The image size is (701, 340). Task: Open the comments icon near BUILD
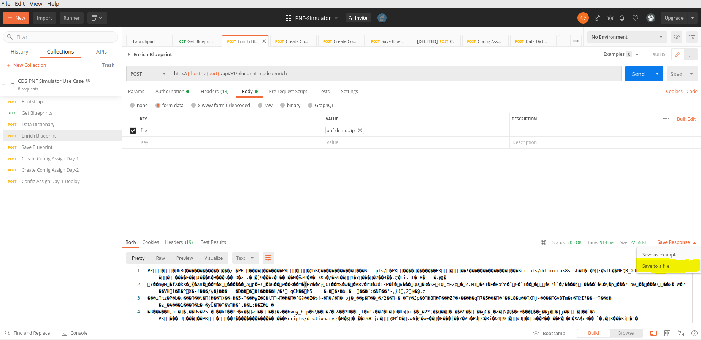coord(690,54)
